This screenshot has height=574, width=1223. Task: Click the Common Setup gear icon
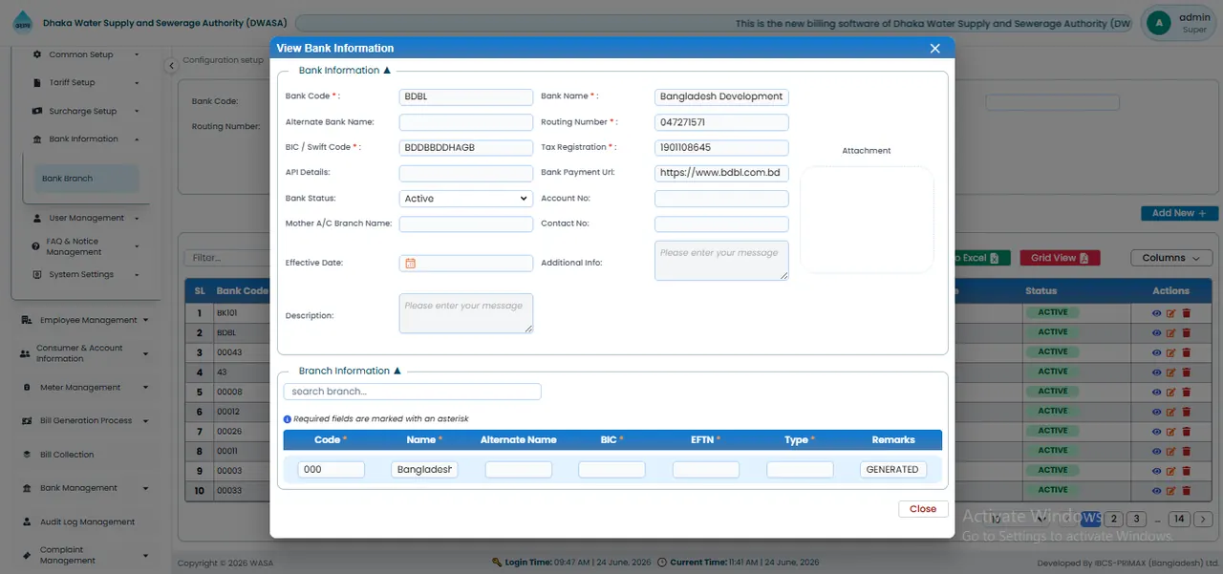37,55
